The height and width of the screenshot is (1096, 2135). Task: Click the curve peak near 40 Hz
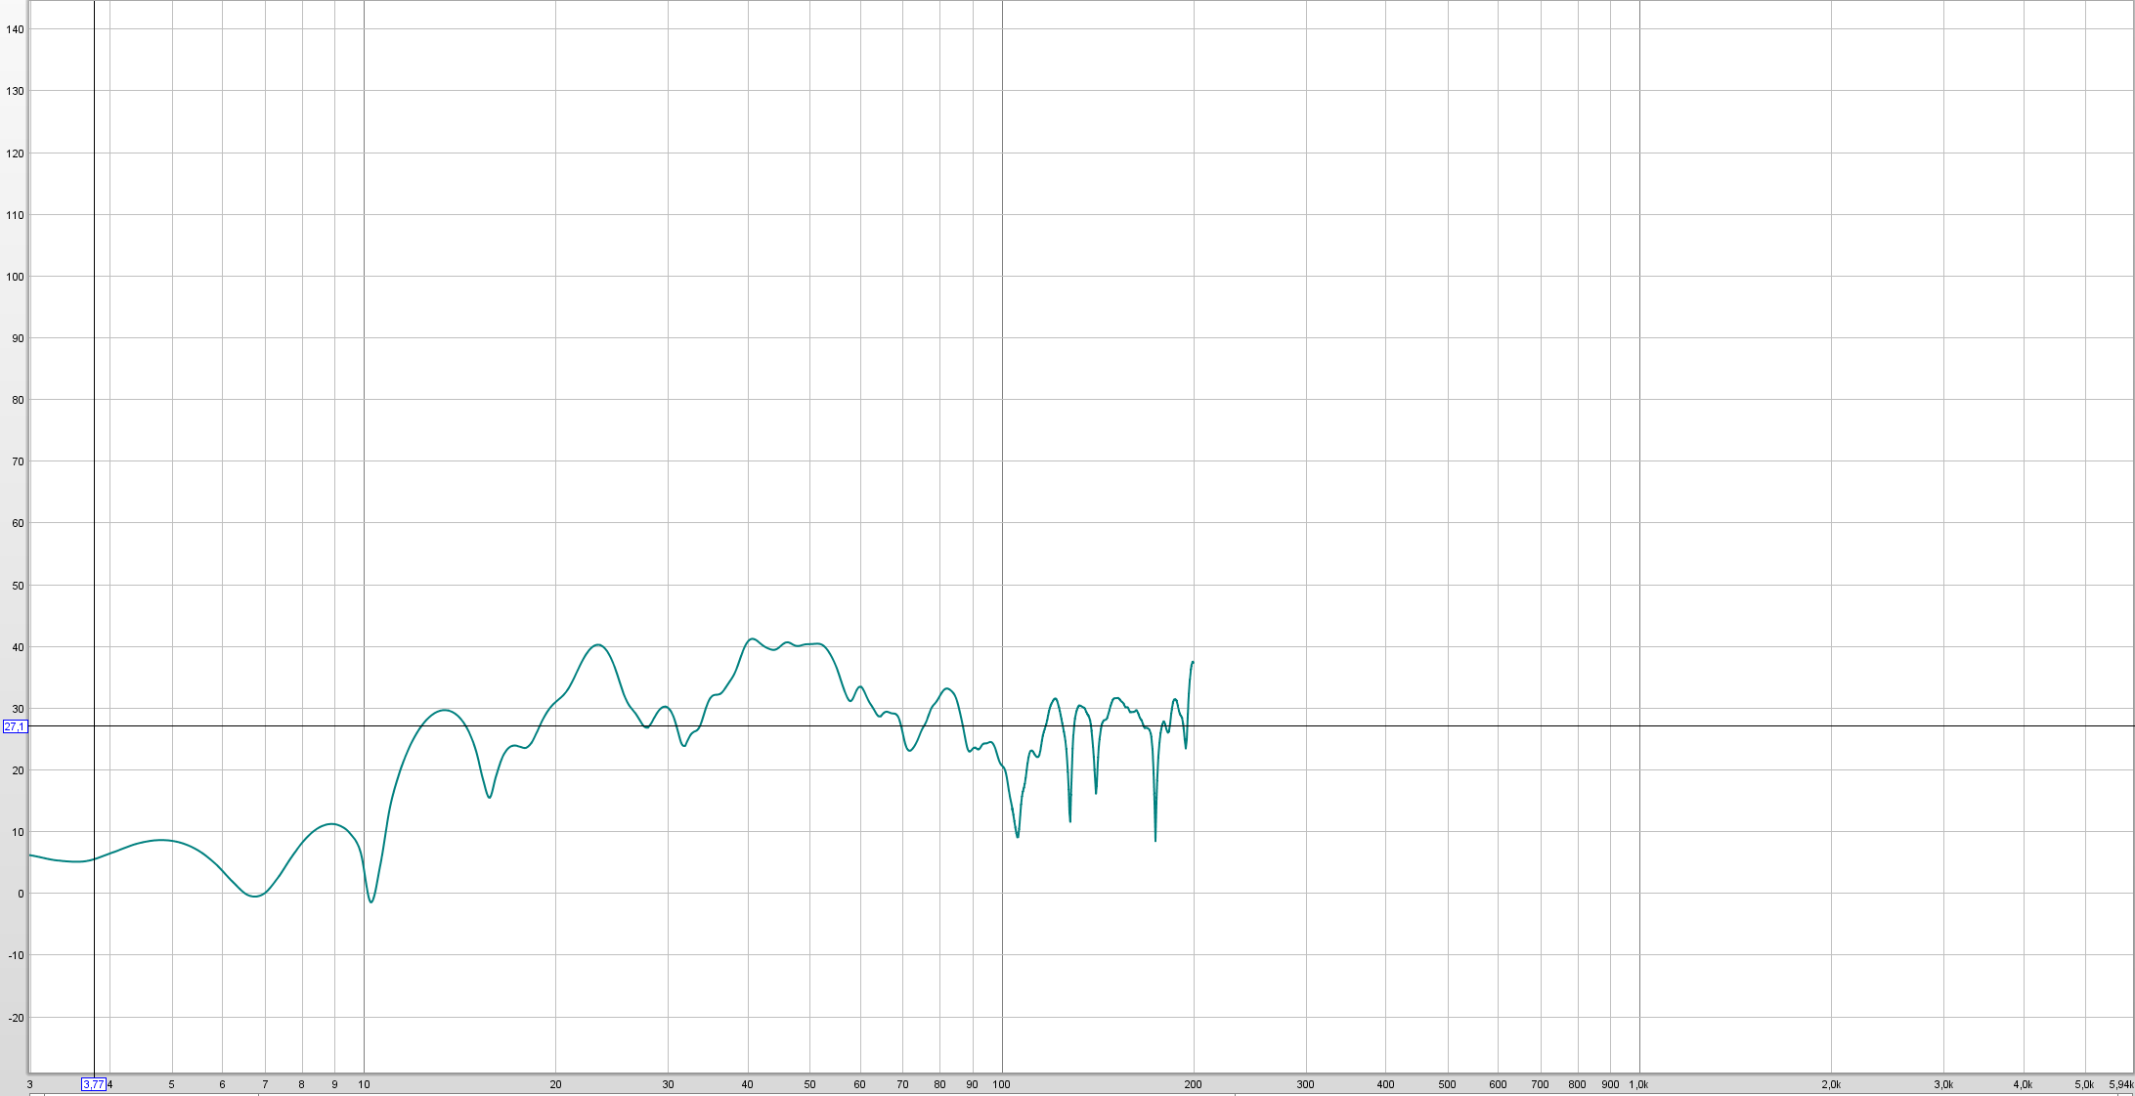click(751, 639)
